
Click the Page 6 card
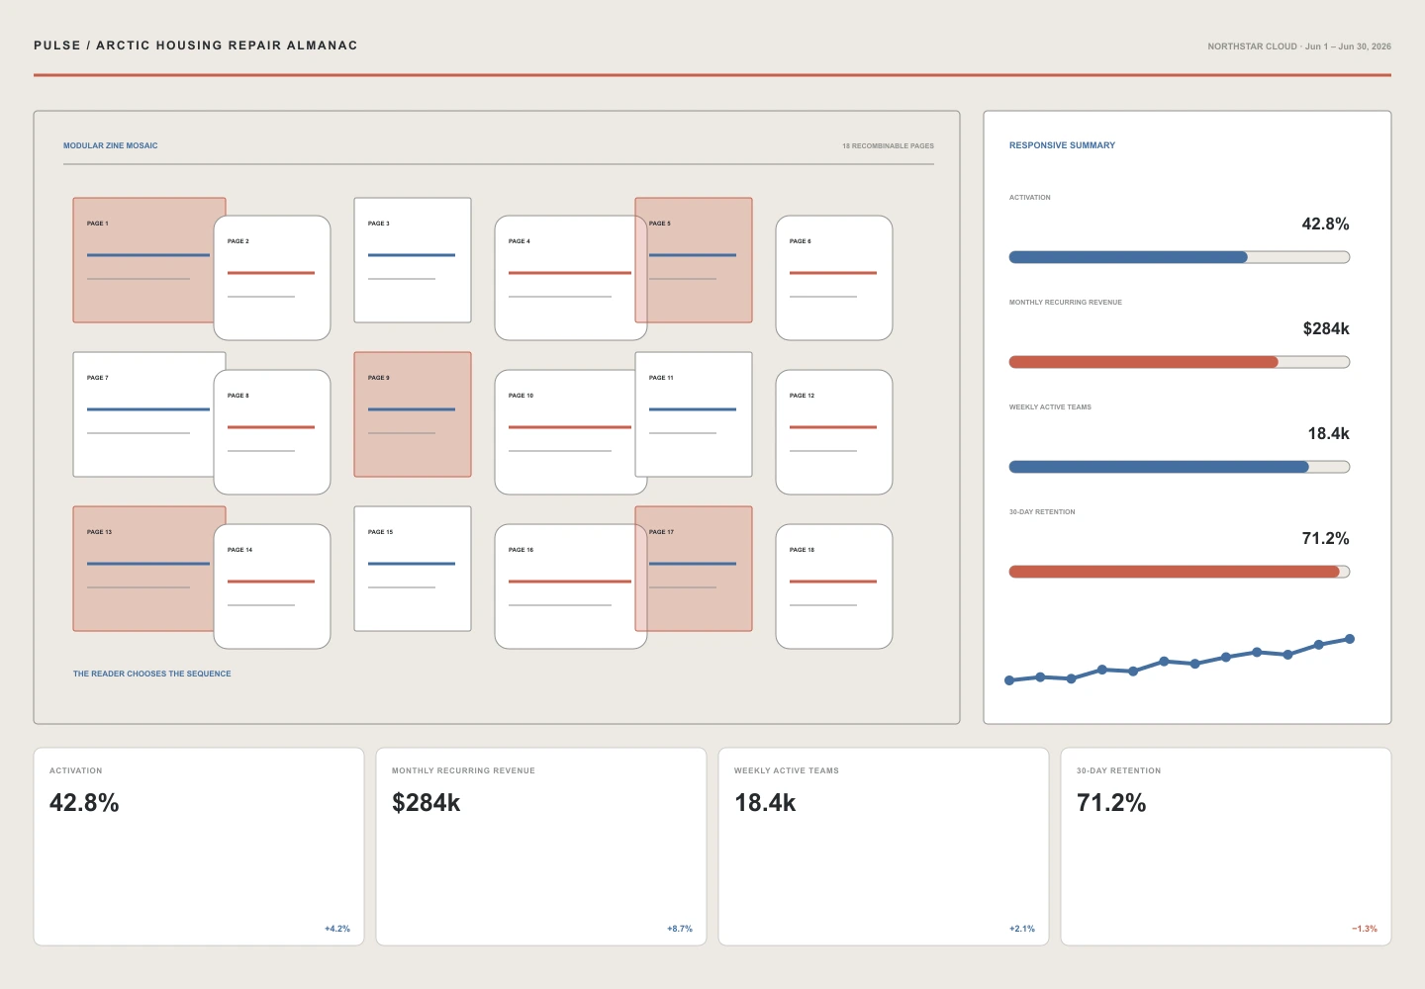tap(834, 278)
